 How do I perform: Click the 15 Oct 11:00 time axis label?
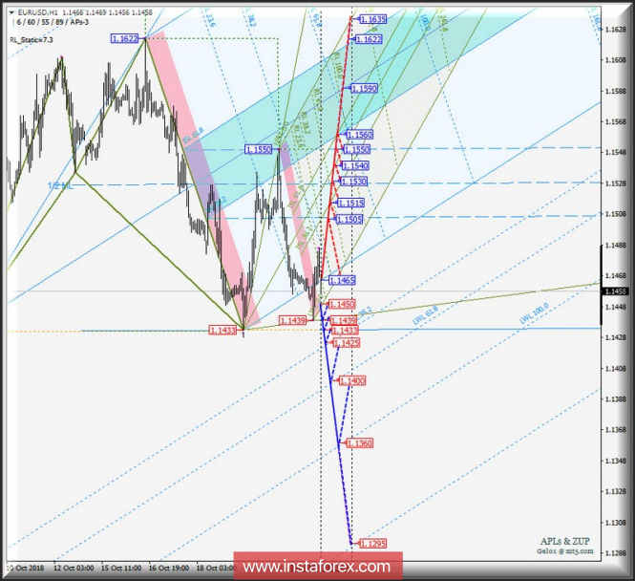coord(121,568)
